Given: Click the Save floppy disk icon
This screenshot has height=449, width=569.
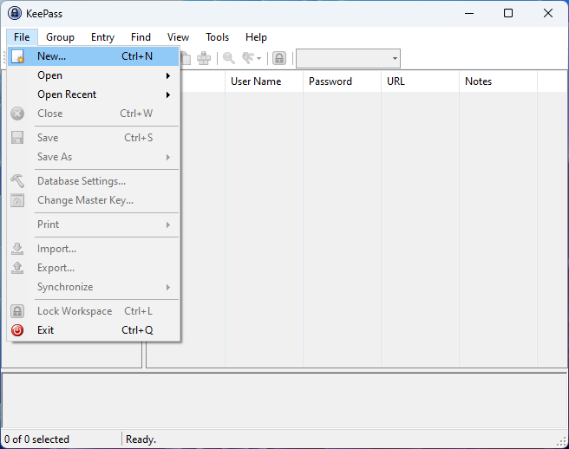Looking at the screenshot, I should (17, 138).
